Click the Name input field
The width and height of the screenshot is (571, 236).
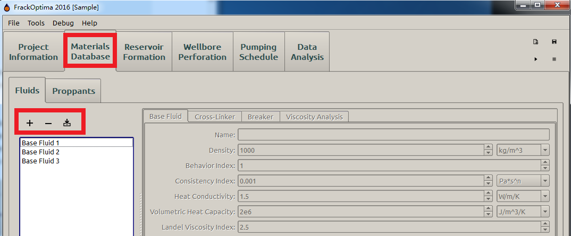(393, 135)
